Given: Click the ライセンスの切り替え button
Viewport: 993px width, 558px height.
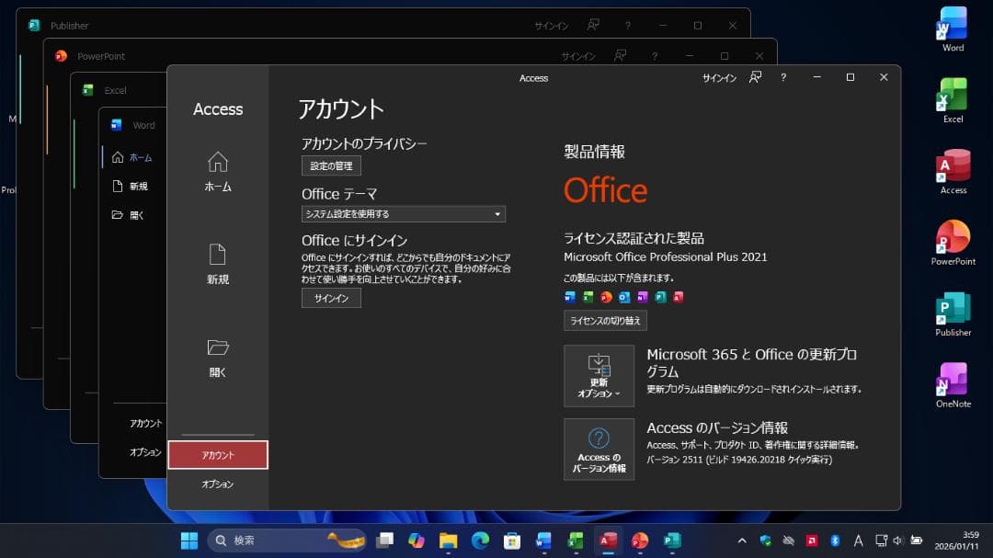Looking at the screenshot, I should click(606, 320).
